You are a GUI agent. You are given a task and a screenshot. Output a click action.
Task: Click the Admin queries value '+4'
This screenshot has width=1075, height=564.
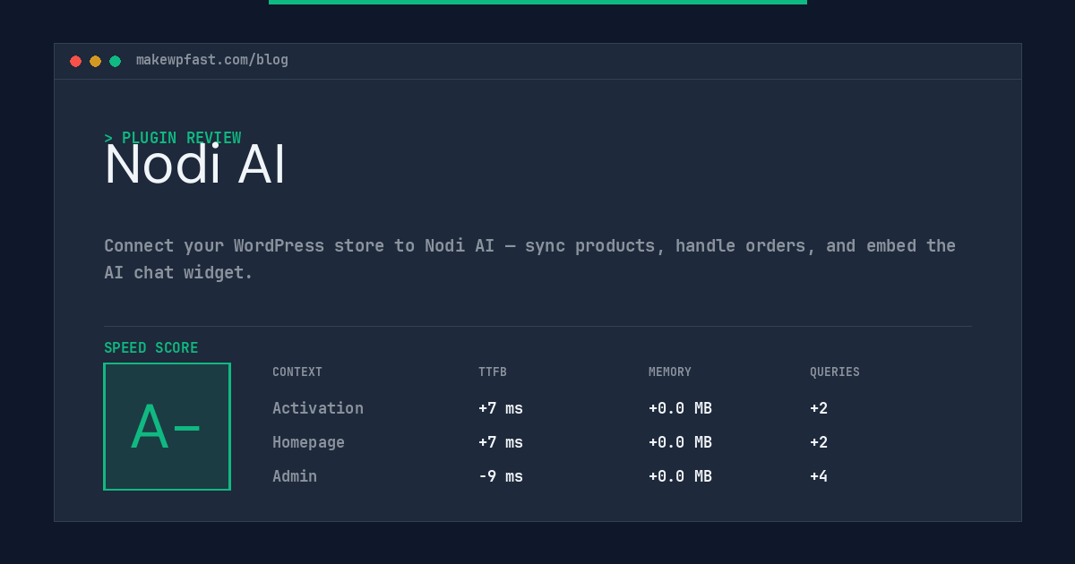pyautogui.click(x=819, y=476)
